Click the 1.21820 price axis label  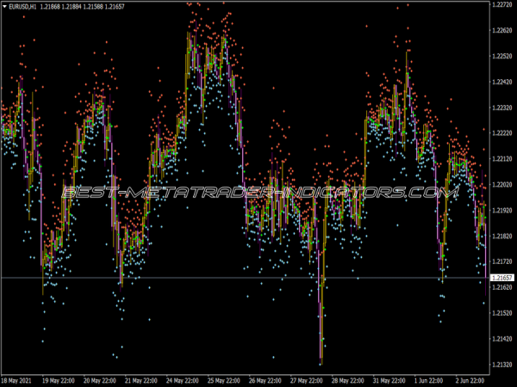pyautogui.click(x=501, y=236)
